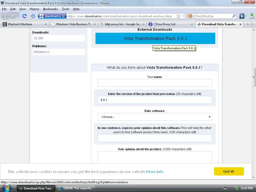Click the Your opinion about the product textarea

pos(155,157)
